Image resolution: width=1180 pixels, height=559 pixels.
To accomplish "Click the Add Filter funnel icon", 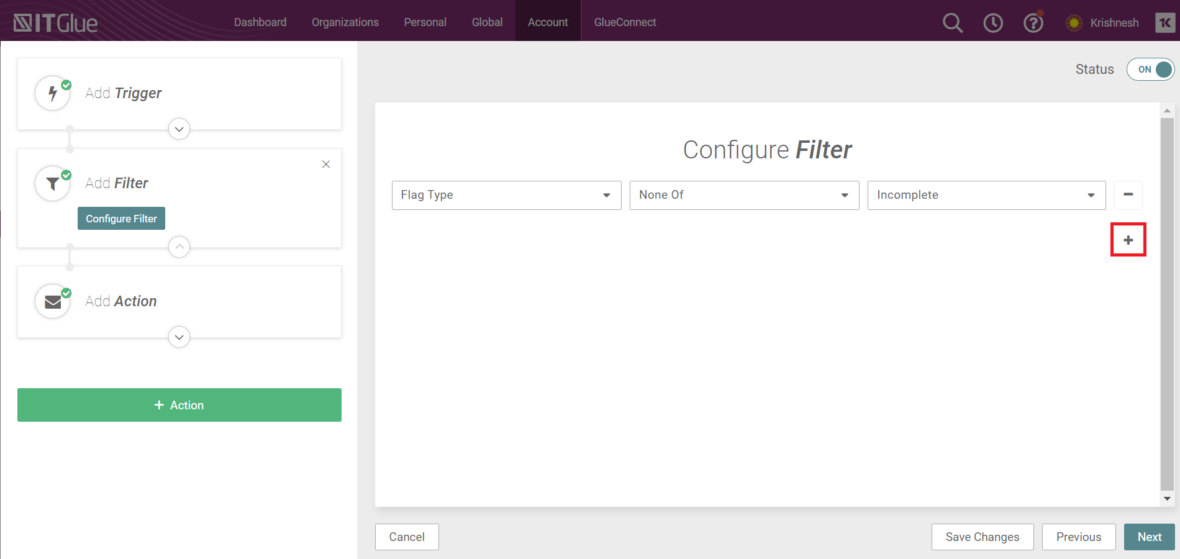I will (53, 183).
